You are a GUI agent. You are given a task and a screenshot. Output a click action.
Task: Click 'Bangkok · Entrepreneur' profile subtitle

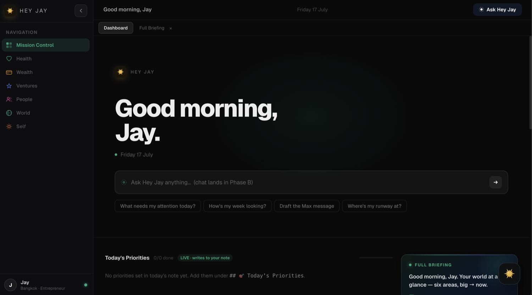pyautogui.click(x=43, y=288)
